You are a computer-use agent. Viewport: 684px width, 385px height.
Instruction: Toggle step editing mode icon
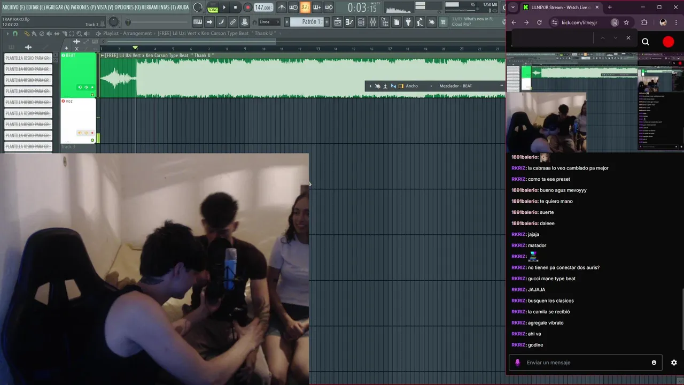point(209,22)
